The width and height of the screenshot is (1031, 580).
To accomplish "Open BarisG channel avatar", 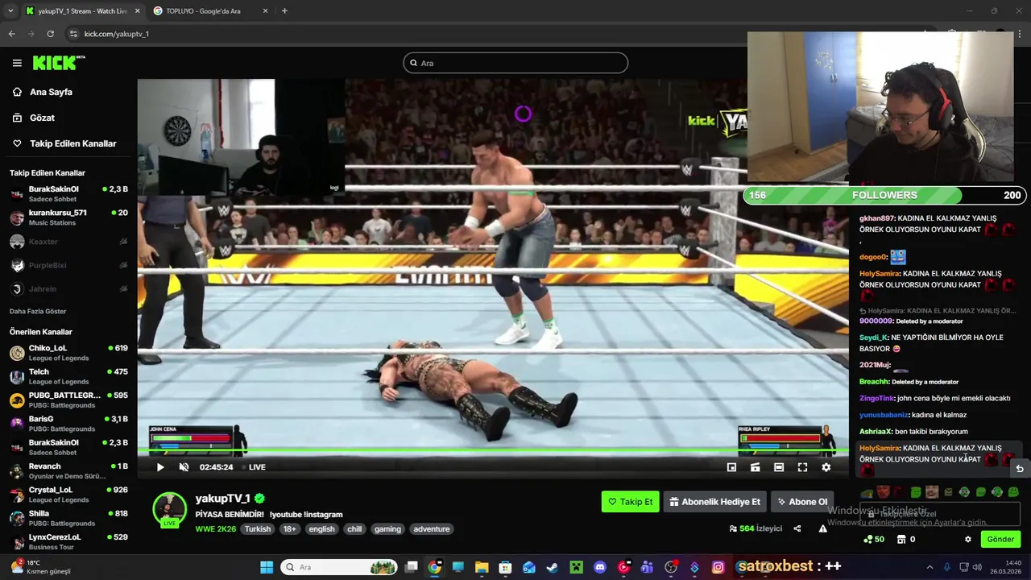I will tap(17, 424).
